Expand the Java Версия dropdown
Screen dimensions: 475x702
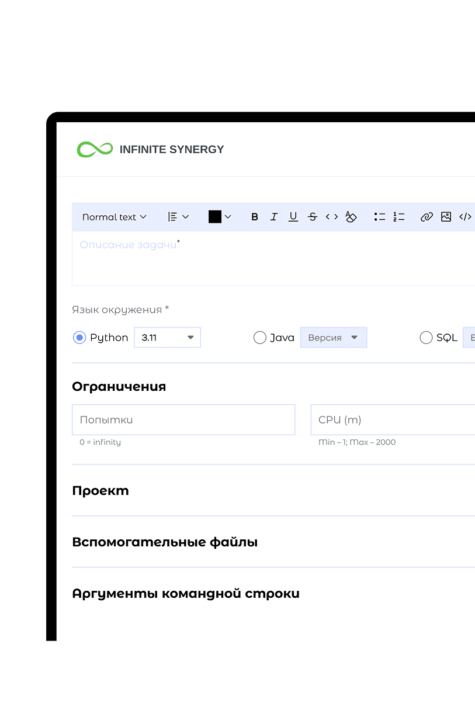pyautogui.click(x=334, y=338)
